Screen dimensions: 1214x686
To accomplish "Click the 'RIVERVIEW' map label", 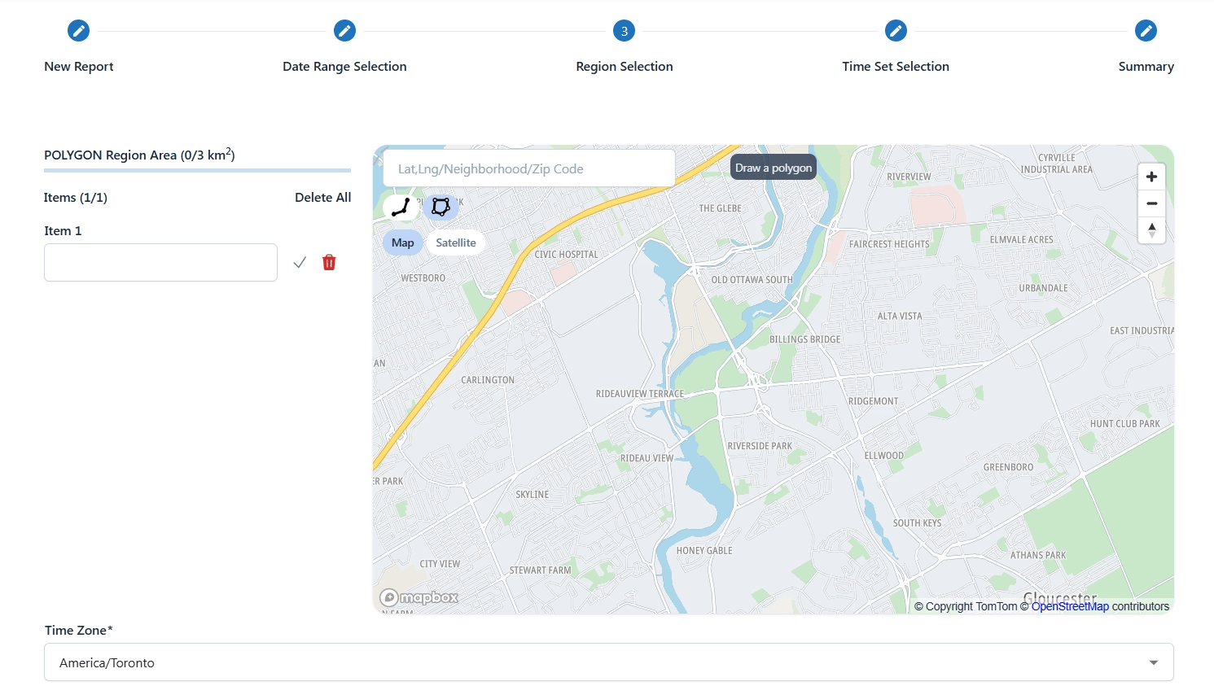I will tap(909, 177).
